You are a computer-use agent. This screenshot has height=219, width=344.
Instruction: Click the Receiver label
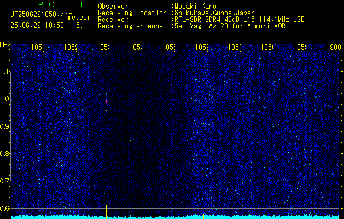[113, 20]
